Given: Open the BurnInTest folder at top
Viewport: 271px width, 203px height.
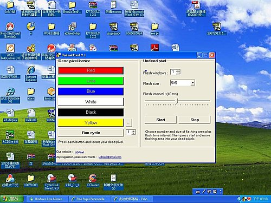Looking at the screenshot, I should tap(72, 7).
